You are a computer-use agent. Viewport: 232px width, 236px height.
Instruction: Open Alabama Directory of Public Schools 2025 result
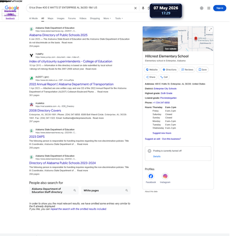59,35
